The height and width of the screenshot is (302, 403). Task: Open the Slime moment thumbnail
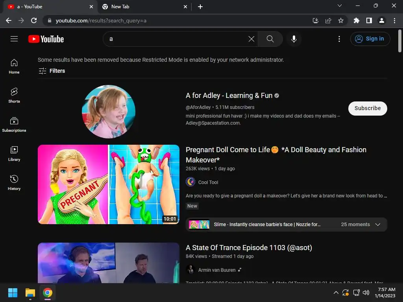tap(199, 225)
